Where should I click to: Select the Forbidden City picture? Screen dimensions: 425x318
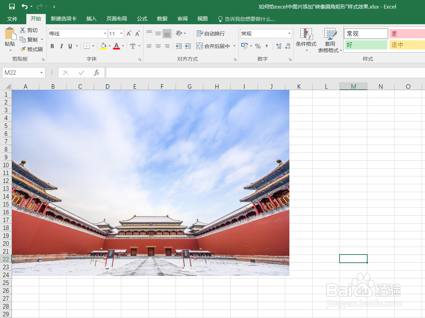(151, 183)
